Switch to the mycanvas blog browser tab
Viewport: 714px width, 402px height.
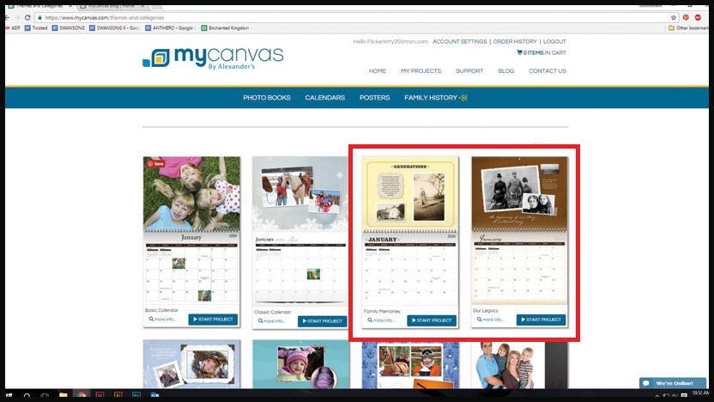112,6
